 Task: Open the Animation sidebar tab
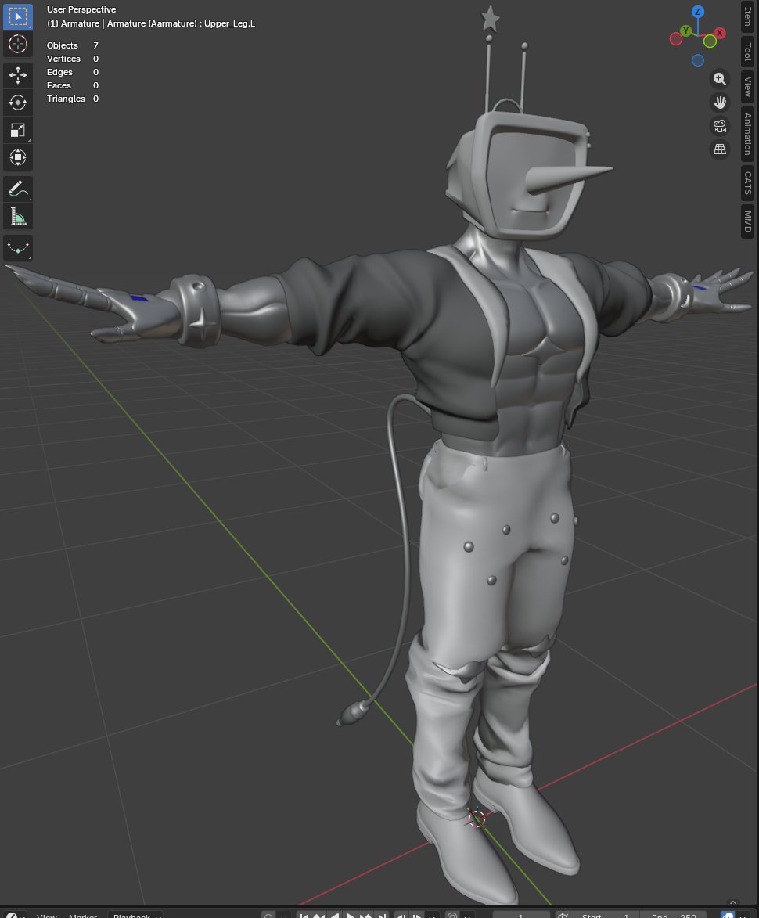pos(747,134)
